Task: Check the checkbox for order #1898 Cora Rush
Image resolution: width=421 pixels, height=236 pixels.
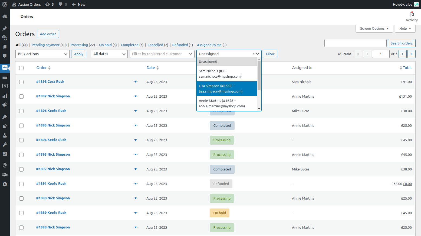Action: pos(21,82)
